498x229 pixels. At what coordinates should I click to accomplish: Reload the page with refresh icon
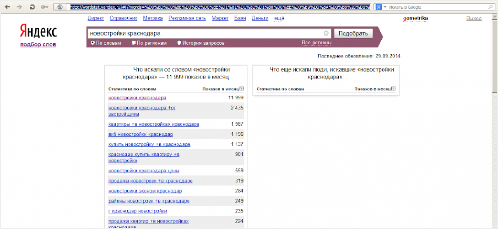32,7
